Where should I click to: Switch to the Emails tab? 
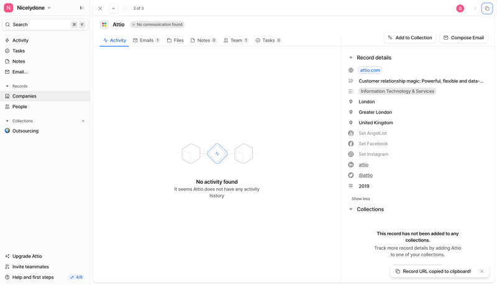147,40
